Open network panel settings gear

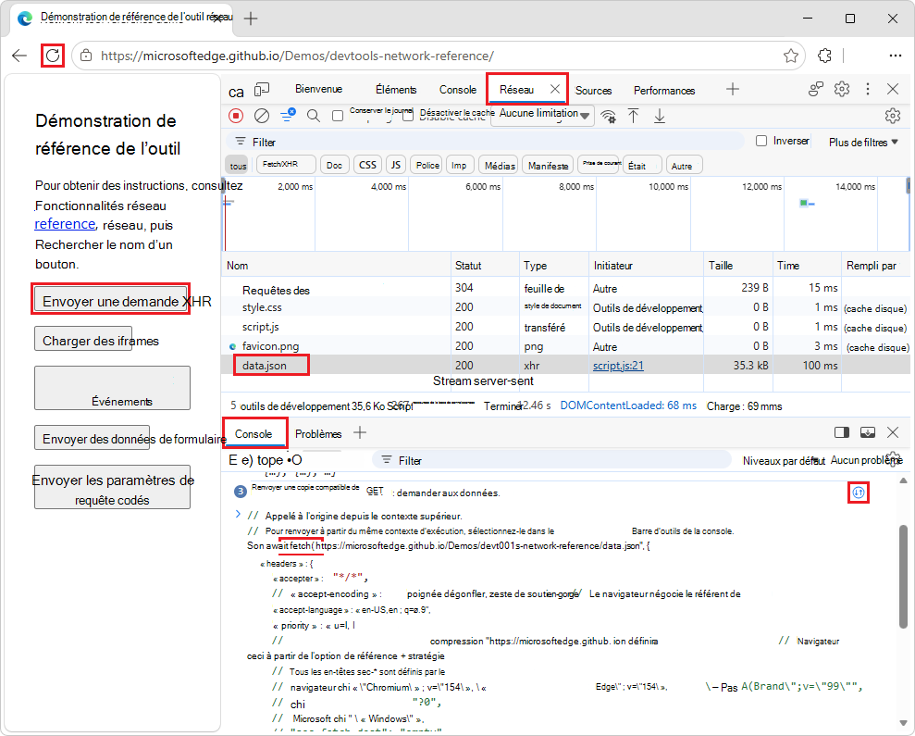pyautogui.click(x=892, y=116)
